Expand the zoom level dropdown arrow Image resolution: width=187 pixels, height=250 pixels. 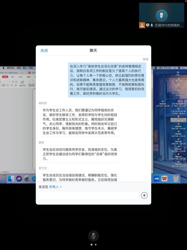pos(10,82)
